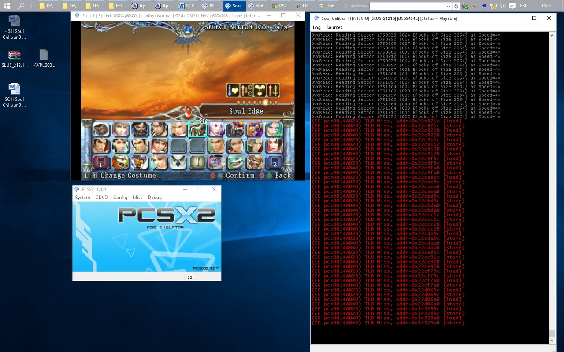Viewport: 564px width, 352px height.
Task: Open the Debug menu in PCSX2
Action: (x=155, y=198)
